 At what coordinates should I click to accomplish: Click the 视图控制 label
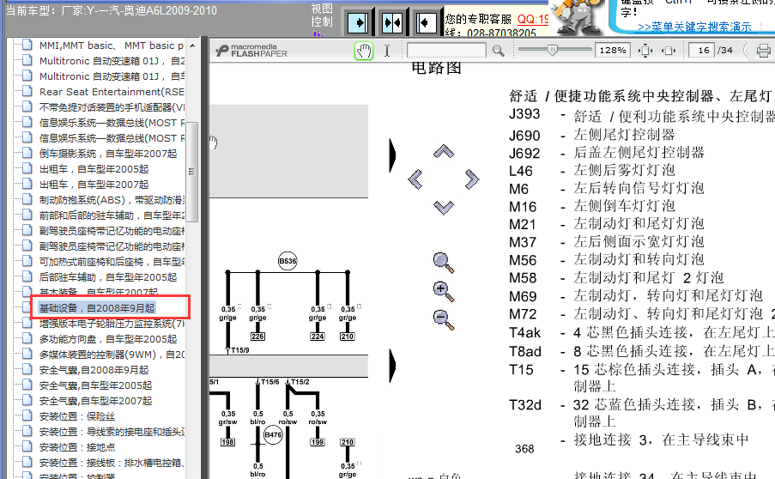point(322,15)
